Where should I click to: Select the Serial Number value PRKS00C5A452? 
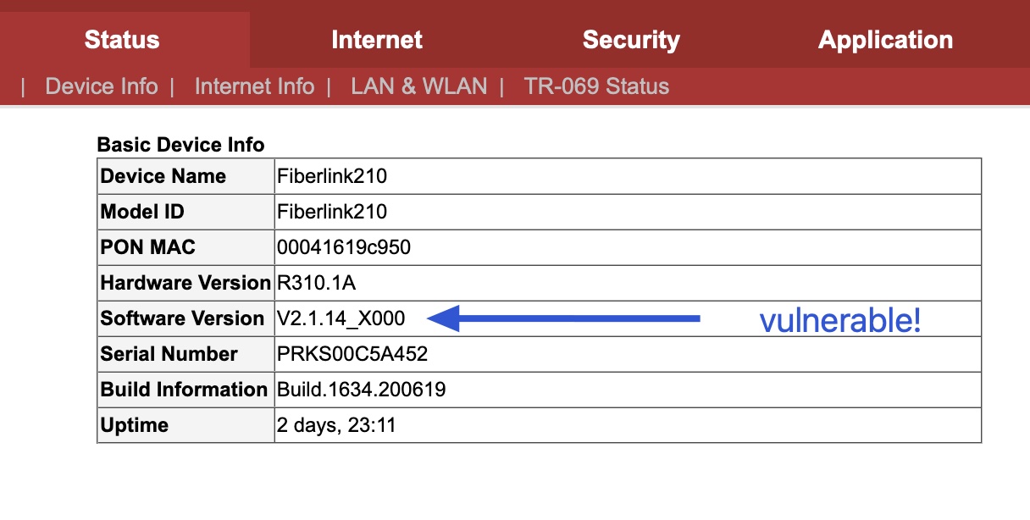(x=352, y=354)
